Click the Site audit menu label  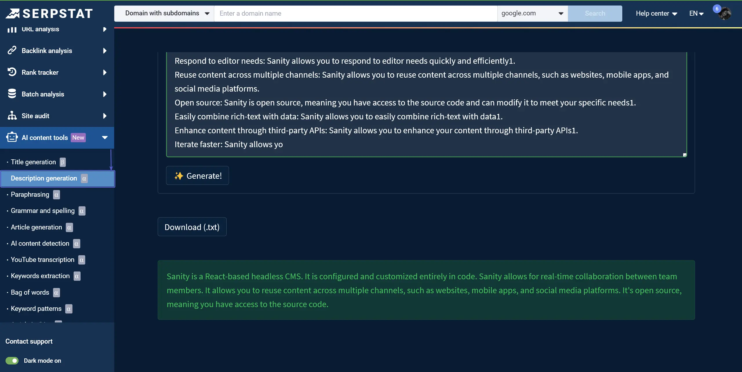(35, 116)
